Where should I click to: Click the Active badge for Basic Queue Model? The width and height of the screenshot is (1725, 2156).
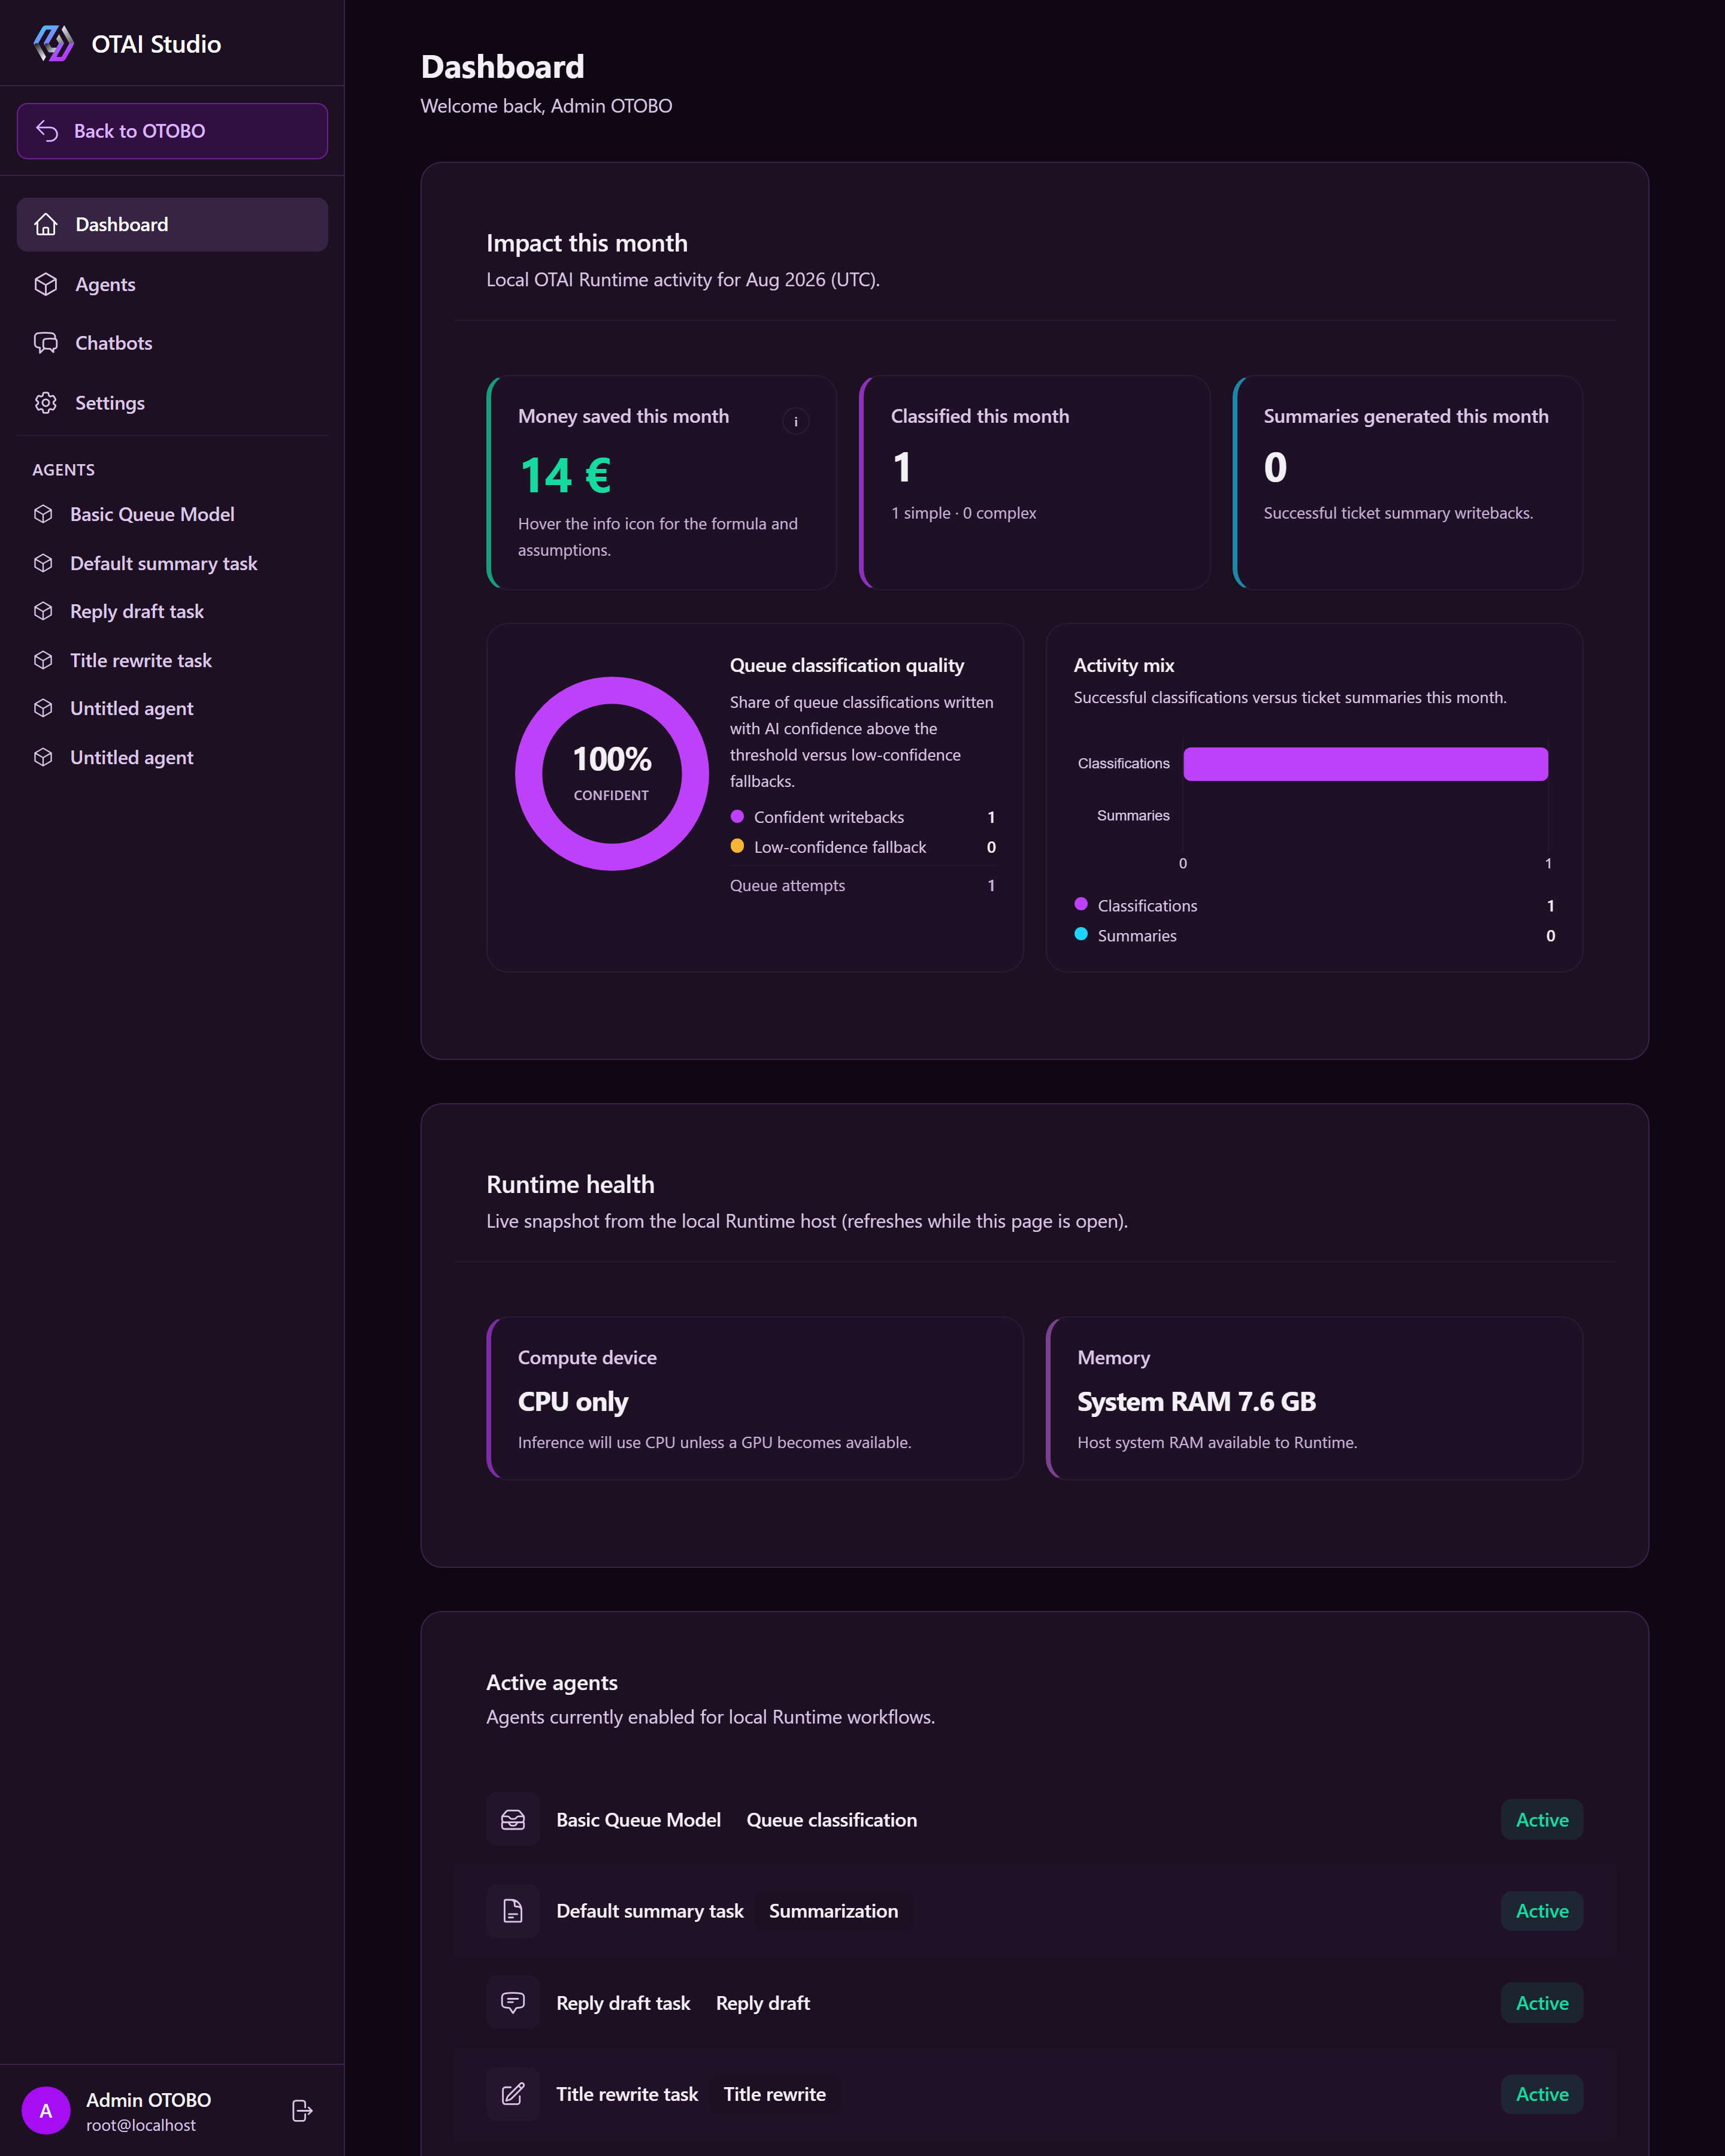[1542, 1820]
